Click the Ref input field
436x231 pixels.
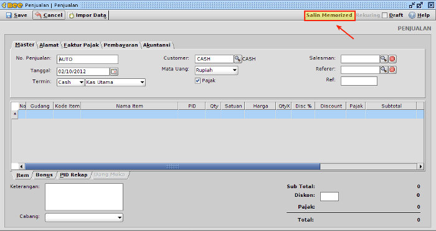pyautogui.click(x=359, y=81)
